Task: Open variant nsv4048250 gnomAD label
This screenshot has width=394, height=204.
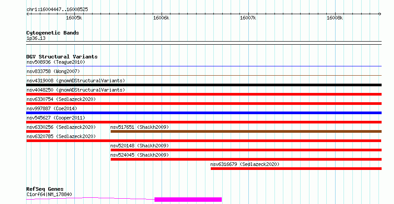Action: tap(76, 90)
